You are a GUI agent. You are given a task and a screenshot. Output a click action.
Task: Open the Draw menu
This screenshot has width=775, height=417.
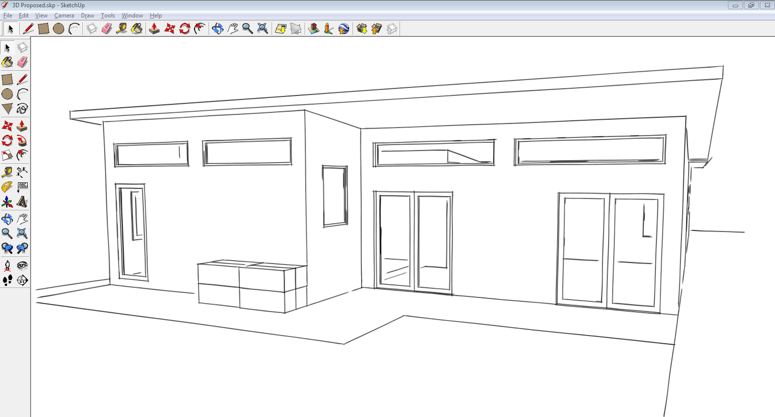87,16
